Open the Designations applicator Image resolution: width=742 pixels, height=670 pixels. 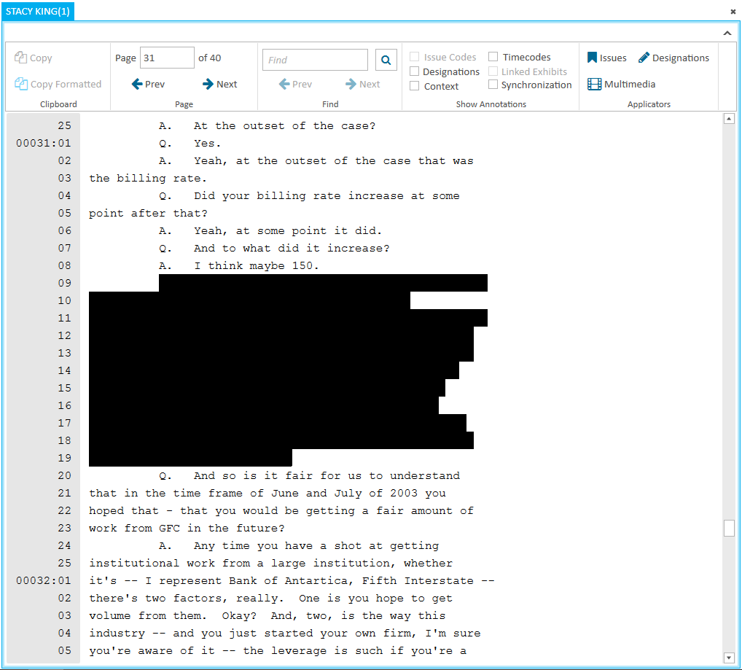[673, 58]
